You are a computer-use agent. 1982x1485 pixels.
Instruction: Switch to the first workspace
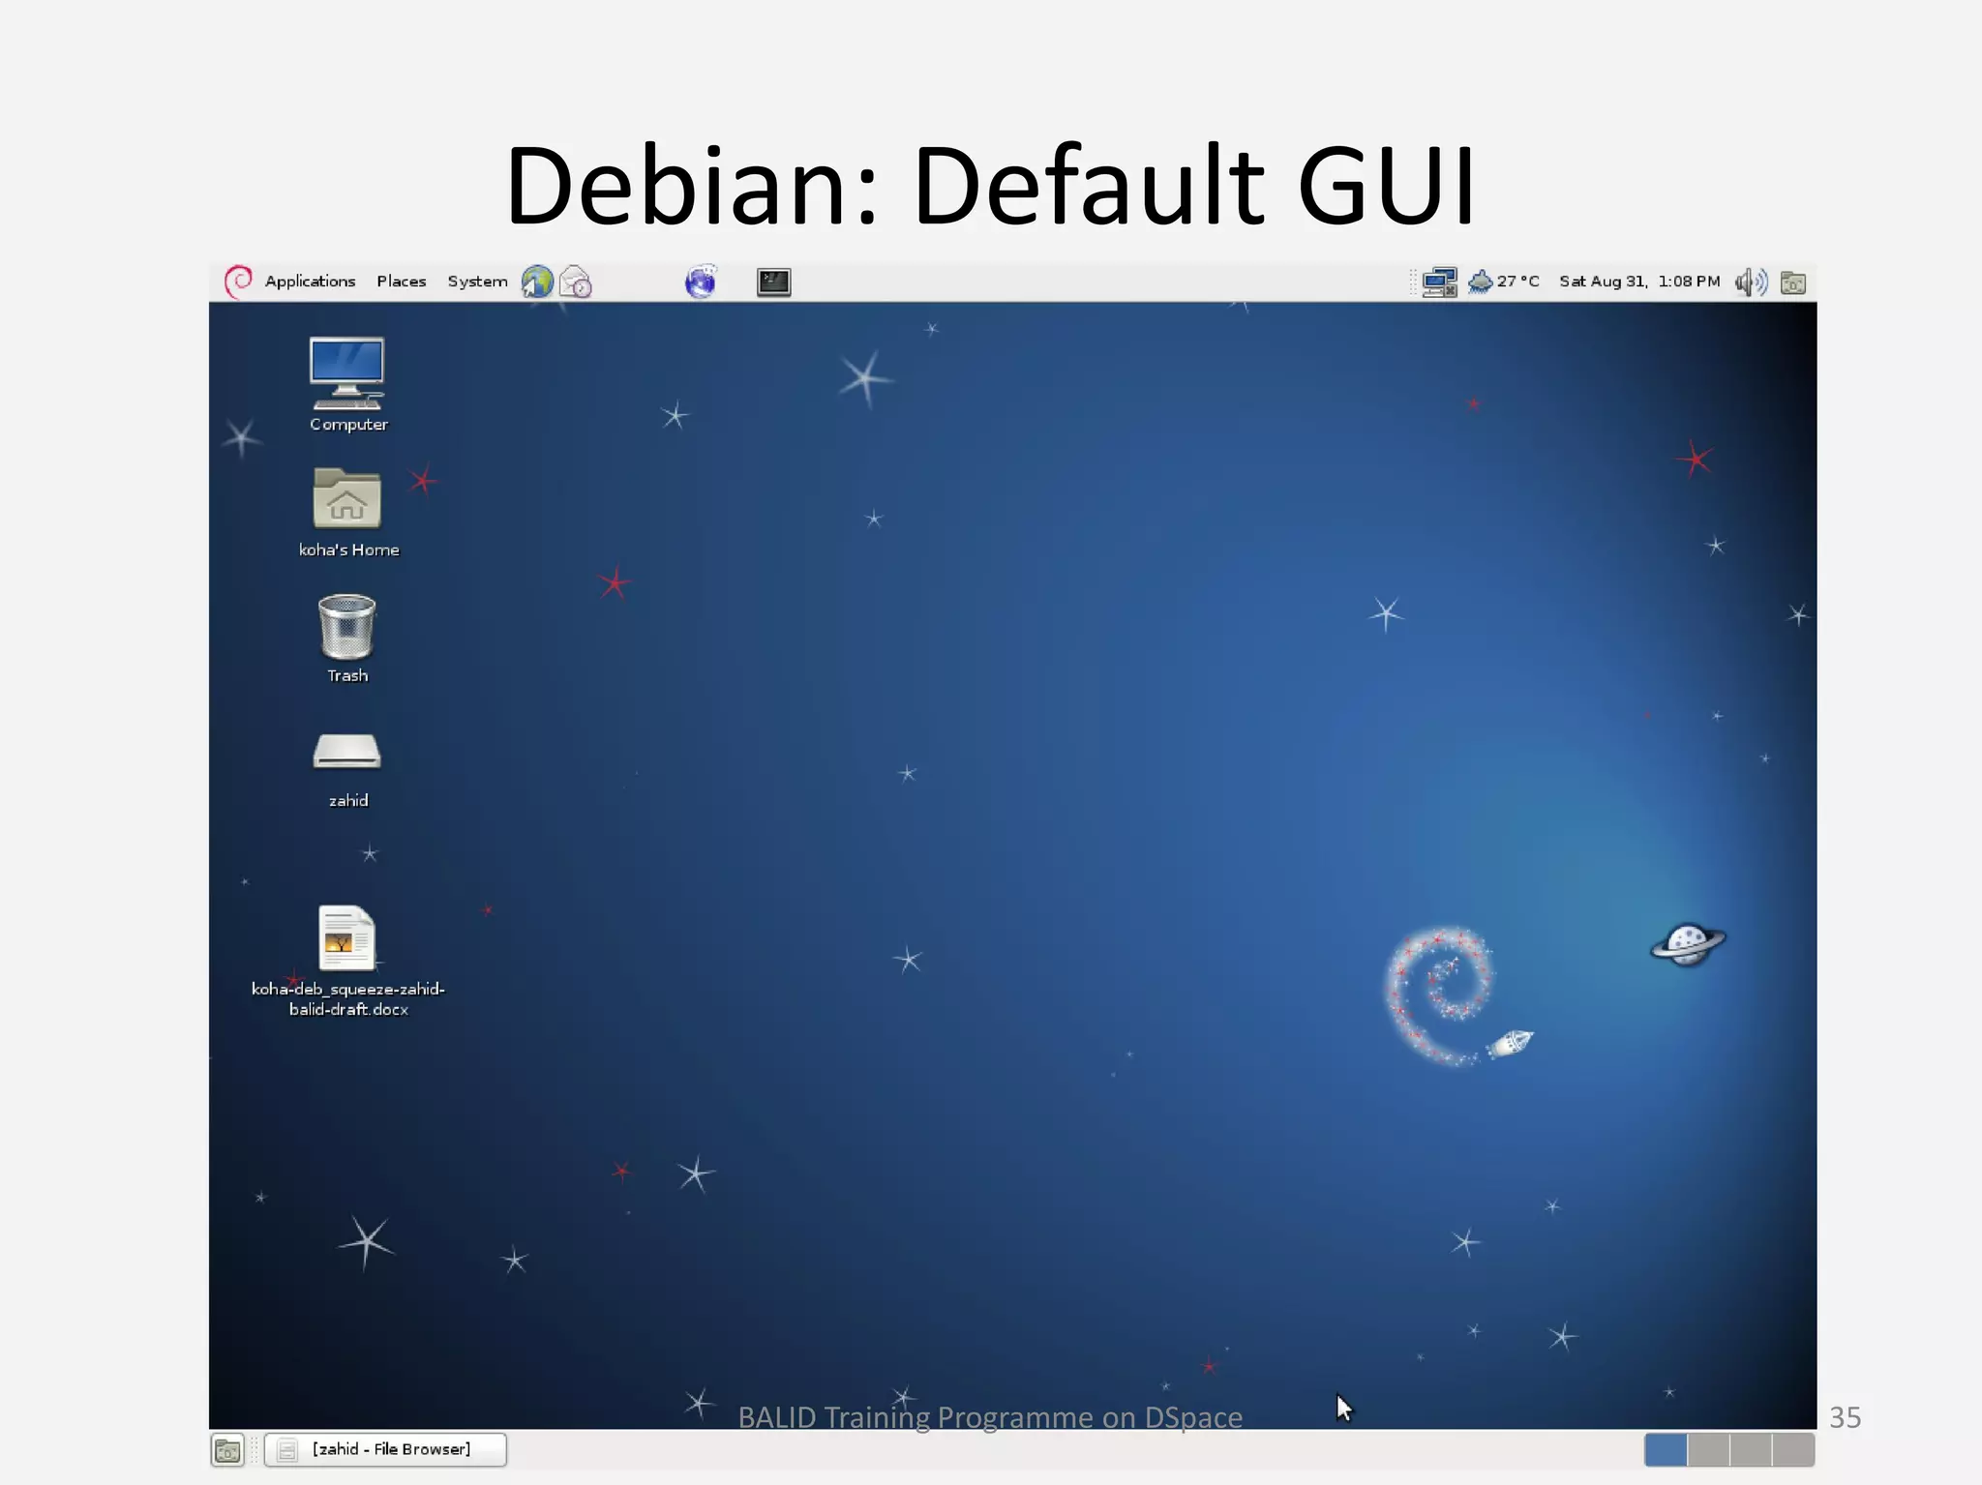tap(1665, 1450)
